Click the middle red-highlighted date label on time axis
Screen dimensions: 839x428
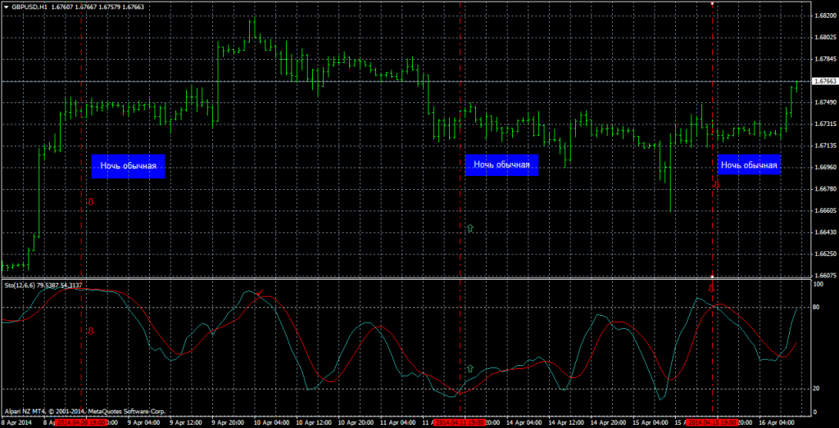tap(460, 423)
